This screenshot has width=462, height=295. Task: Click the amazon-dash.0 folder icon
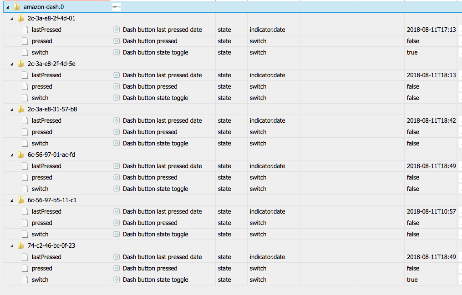pyautogui.click(x=17, y=7)
